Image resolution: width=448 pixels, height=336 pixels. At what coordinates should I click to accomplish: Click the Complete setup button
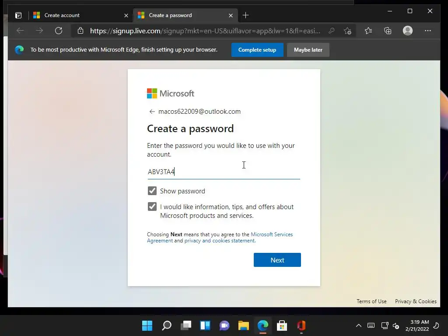click(x=257, y=50)
